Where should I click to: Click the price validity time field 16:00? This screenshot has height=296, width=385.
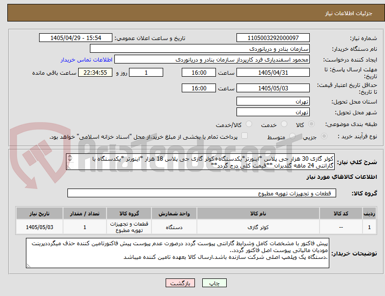tap(199, 88)
